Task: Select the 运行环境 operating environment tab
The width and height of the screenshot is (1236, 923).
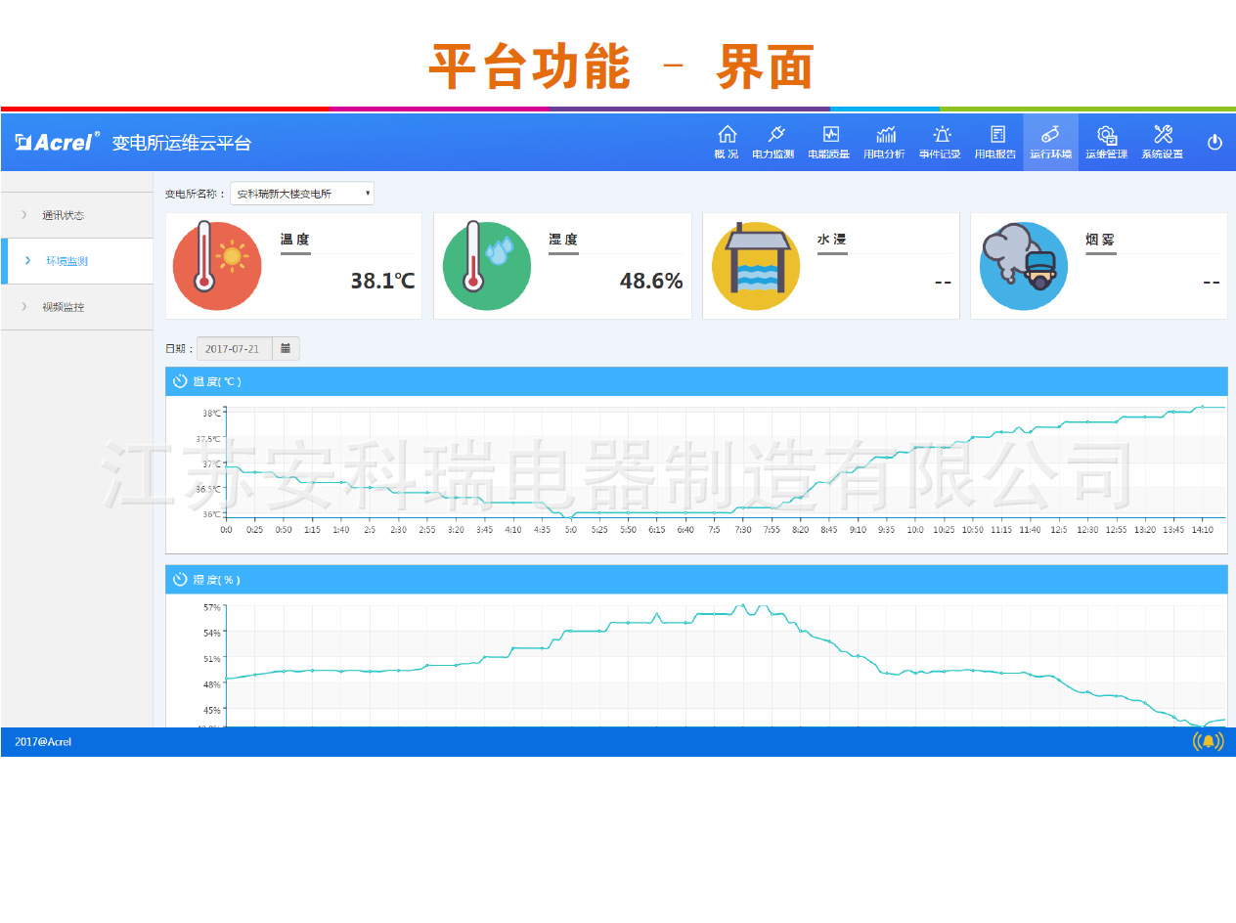Action: 1050,142
